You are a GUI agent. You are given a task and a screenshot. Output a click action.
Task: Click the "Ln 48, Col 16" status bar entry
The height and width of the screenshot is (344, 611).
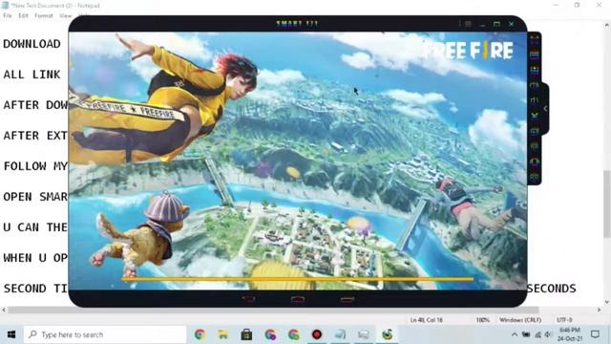tap(427, 320)
